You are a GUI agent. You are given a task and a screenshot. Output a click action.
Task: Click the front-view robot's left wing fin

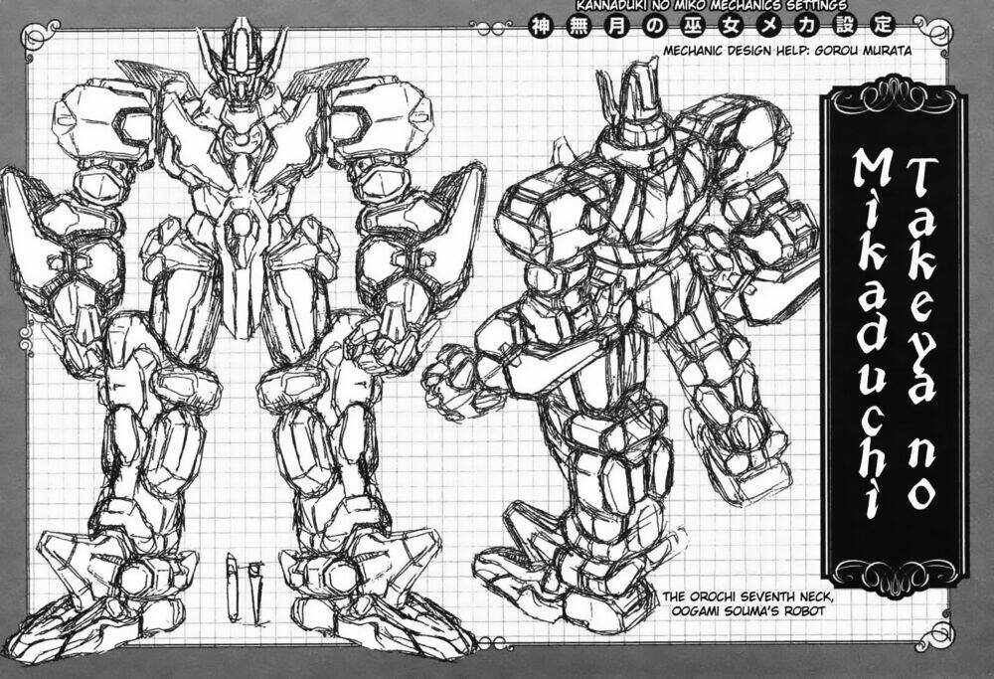coord(151,75)
